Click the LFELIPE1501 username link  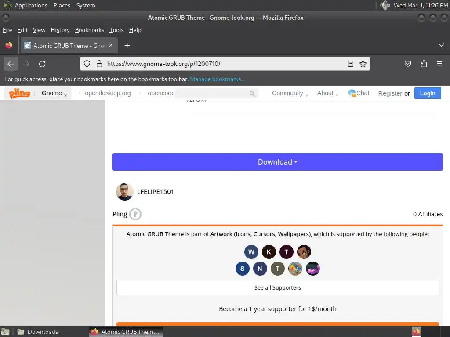coord(155,192)
